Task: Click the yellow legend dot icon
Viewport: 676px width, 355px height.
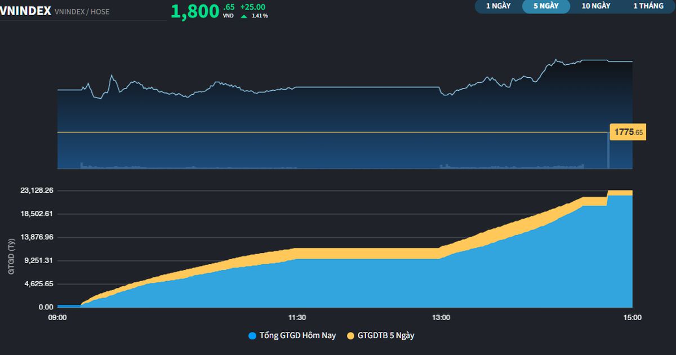Action: [352, 335]
